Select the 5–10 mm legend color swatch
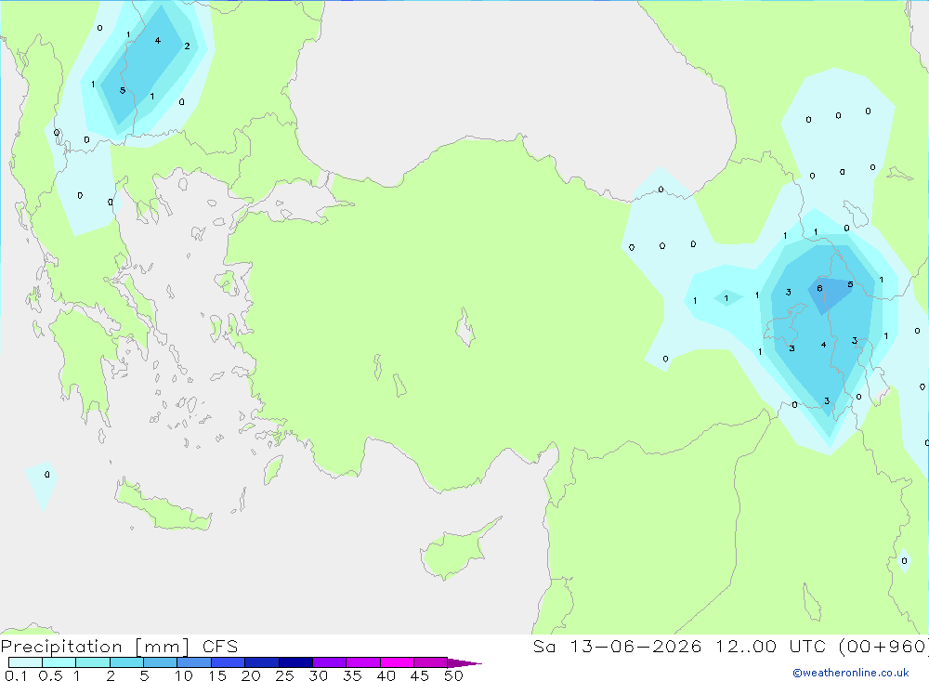The height and width of the screenshot is (681, 929). (161, 662)
